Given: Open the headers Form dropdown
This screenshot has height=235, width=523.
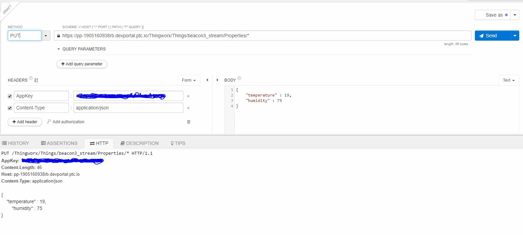Looking at the screenshot, I should pos(189,80).
